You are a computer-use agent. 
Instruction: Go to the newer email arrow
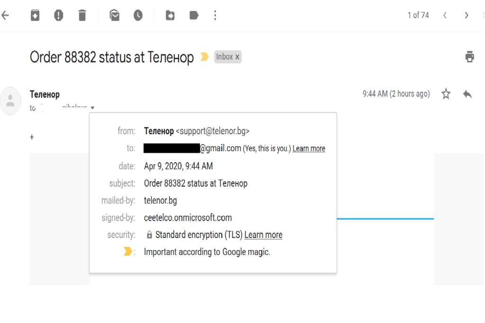click(x=445, y=15)
